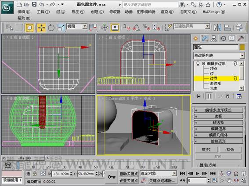Click the object color swatch beside 面包
Image resolution: width=249 pixels, height=186 pixels.
click(x=242, y=47)
